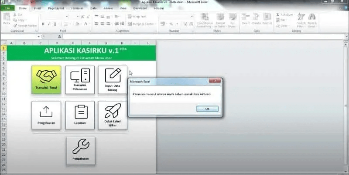The width and height of the screenshot is (349, 175).
Task: Open the Pengeluaran upload tile
Action: pyautogui.click(x=46, y=115)
